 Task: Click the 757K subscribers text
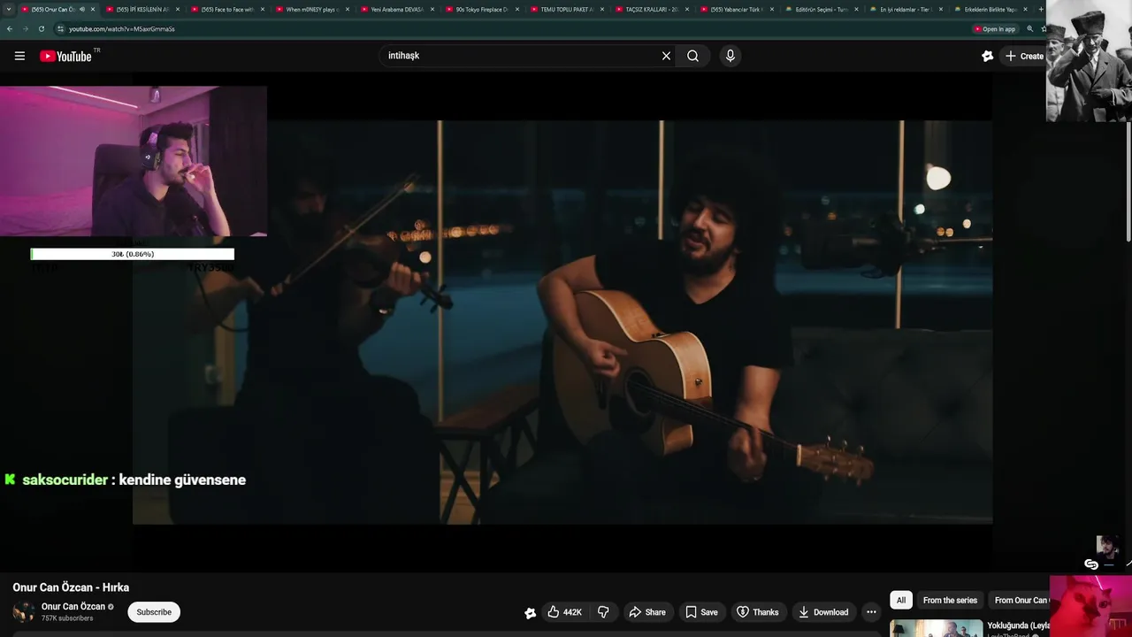coord(67,618)
